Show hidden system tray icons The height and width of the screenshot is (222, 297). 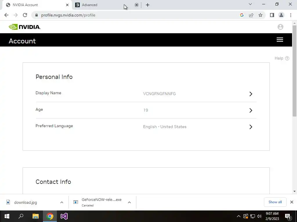coord(239,216)
